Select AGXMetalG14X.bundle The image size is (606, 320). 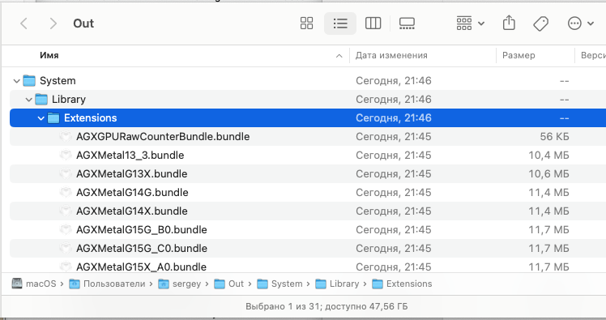[x=132, y=211]
